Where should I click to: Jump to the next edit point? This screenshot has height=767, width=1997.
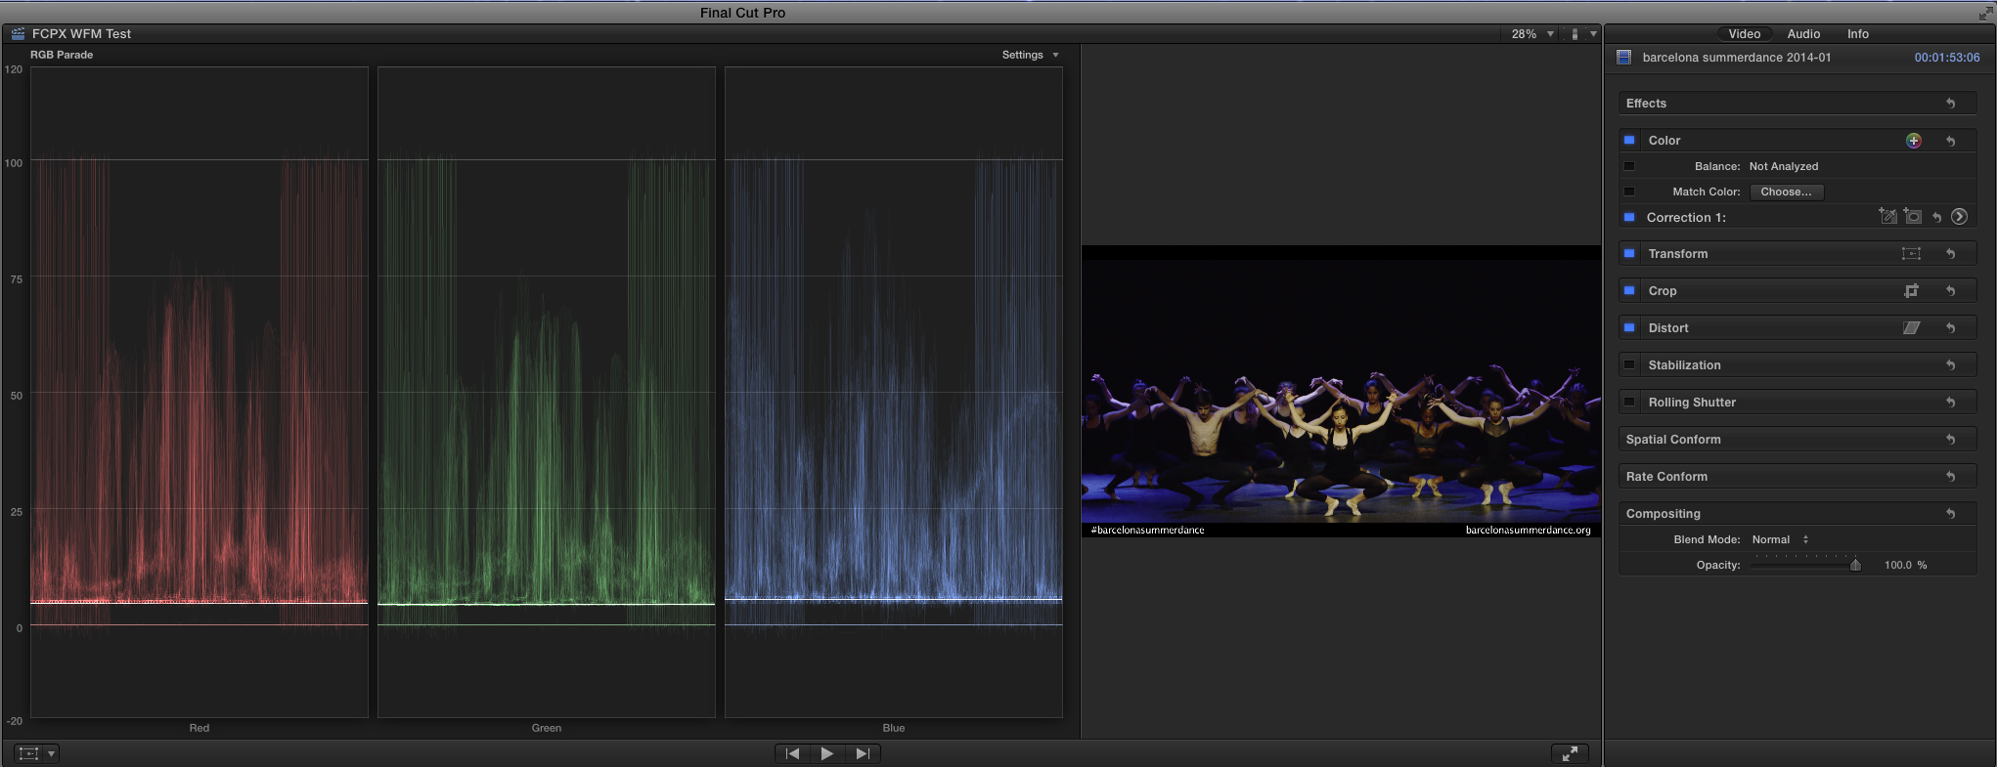[x=863, y=753]
